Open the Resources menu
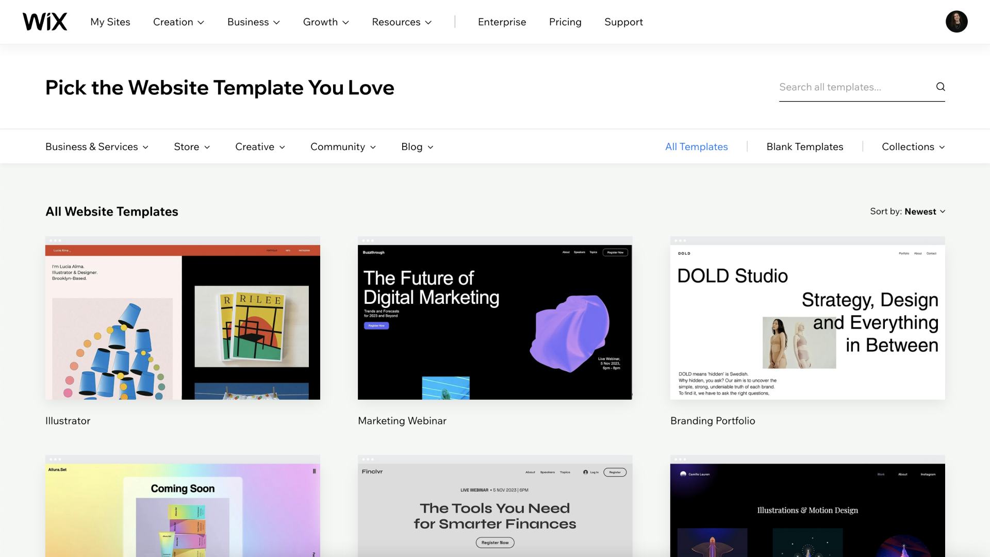 pos(402,22)
